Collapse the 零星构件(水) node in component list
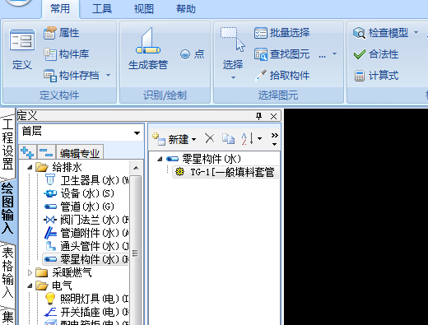 tap(160, 159)
